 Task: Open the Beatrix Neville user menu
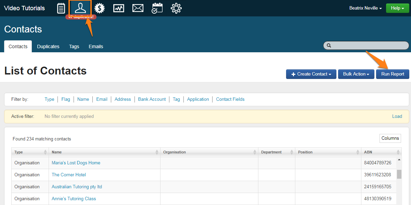(365, 8)
